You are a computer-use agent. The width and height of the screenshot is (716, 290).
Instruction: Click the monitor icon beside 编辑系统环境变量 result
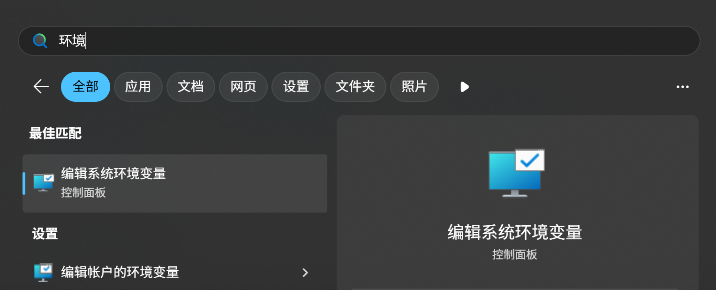point(44,183)
